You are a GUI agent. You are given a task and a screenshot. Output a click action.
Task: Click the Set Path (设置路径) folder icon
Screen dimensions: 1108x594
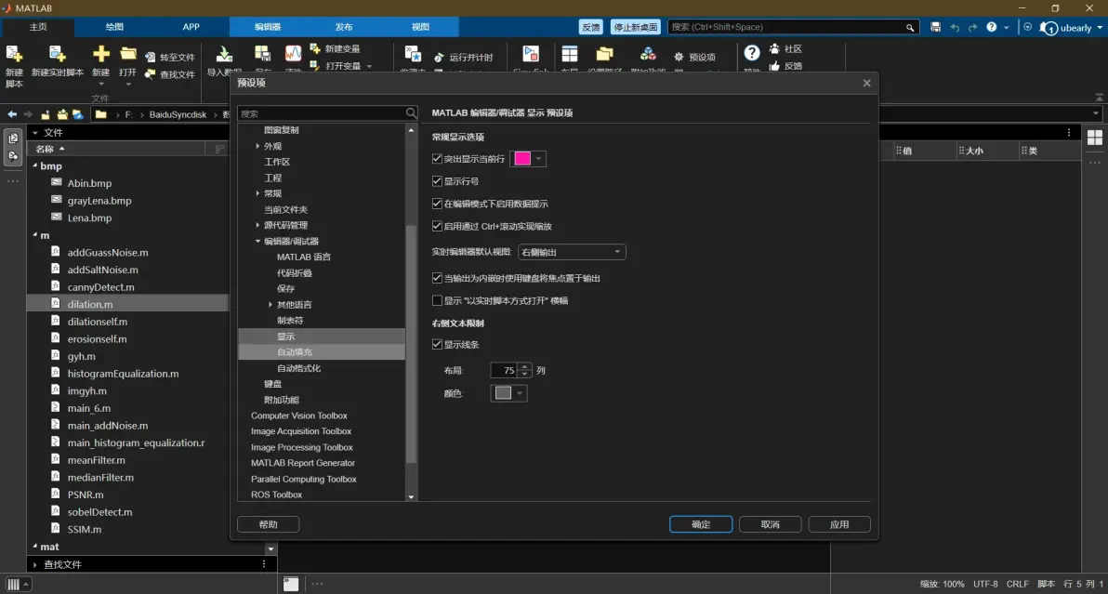pyautogui.click(x=604, y=54)
